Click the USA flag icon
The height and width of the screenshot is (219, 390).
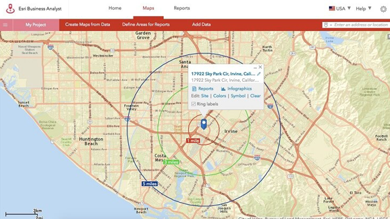click(x=332, y=9)
